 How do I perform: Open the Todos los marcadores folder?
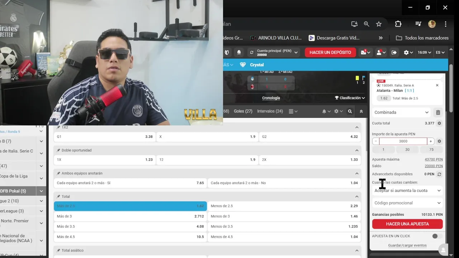(x=422, y=38)
